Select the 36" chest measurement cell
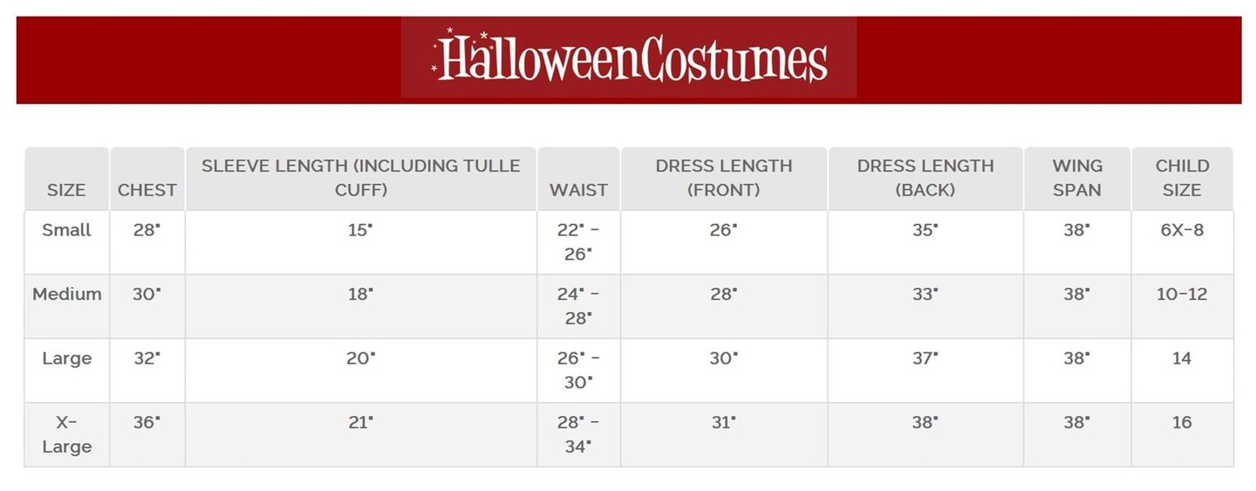This screenshot has width=1256, height=491. point(147,422)
